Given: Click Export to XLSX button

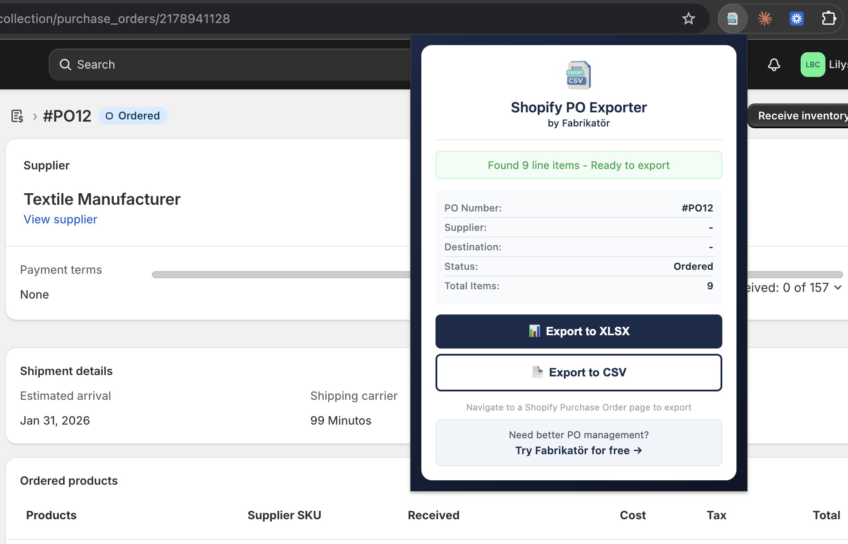Looking at the screenshot, I should click(578, 331).
